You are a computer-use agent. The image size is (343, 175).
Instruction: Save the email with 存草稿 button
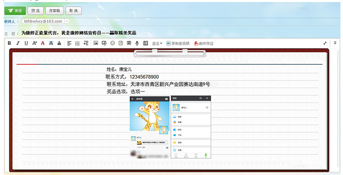pos(54,10)
